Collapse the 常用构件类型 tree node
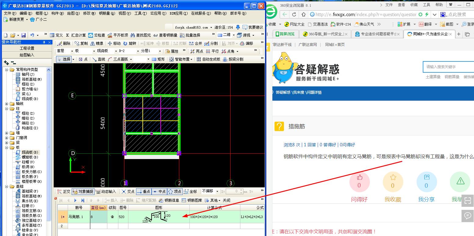474x236 pixels. click(7, 70)
